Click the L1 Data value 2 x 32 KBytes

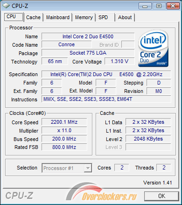click(148, 122)
